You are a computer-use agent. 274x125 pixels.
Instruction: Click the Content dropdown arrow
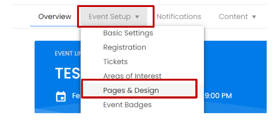point(254,17)
